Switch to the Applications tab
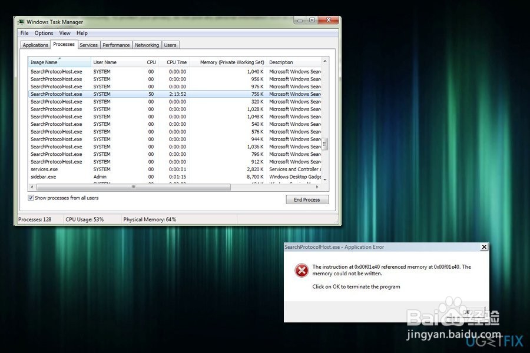The image size is (530, 353). click(x=35, y=45)
